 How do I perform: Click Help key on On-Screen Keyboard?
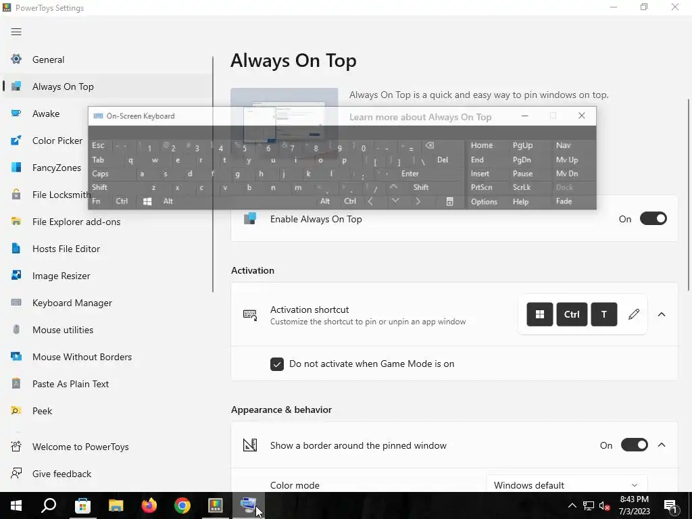521,201
